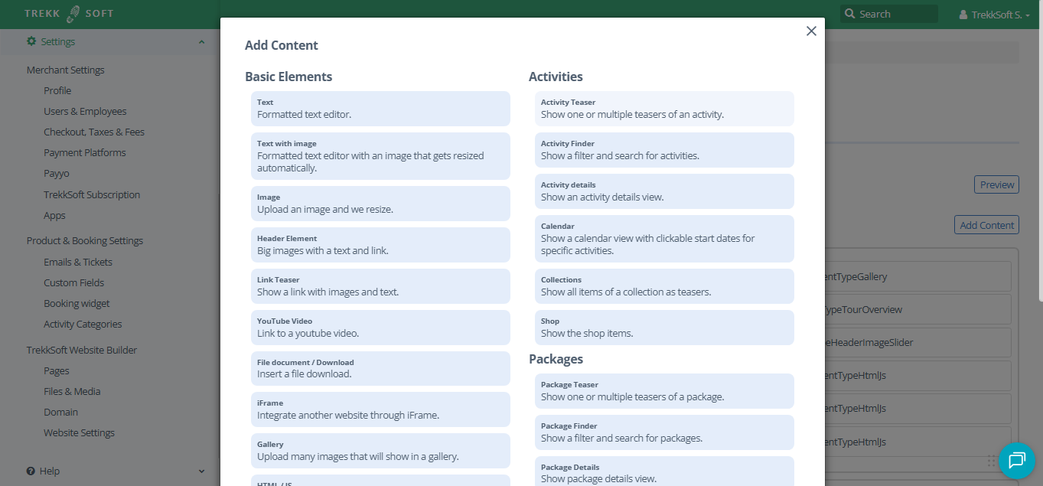Select the Activity Finder content option

pyautogui.click(x=664, y=149)
